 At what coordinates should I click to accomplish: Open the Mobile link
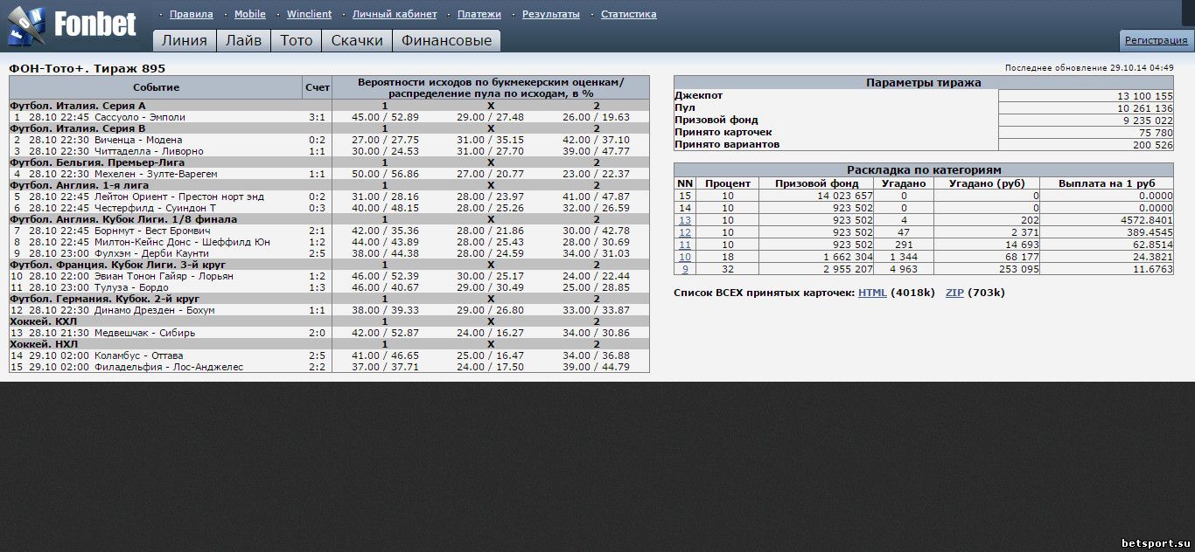[250, 14]
